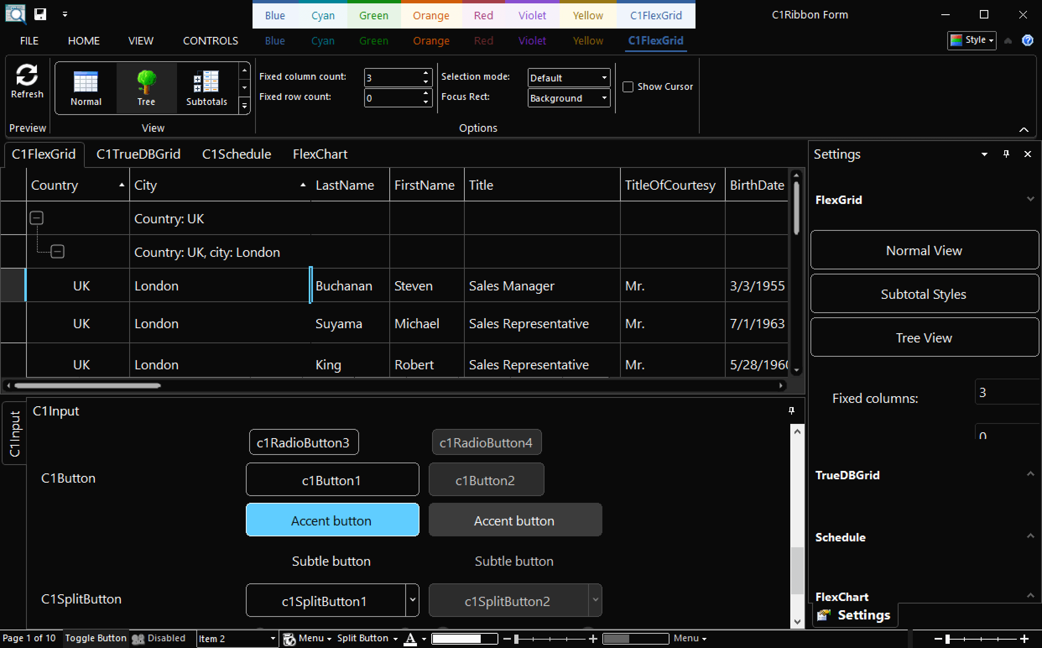1042x648 pixels.
Task: Click the disabled people icon in status bar
Action: click(x=138, y=639)
